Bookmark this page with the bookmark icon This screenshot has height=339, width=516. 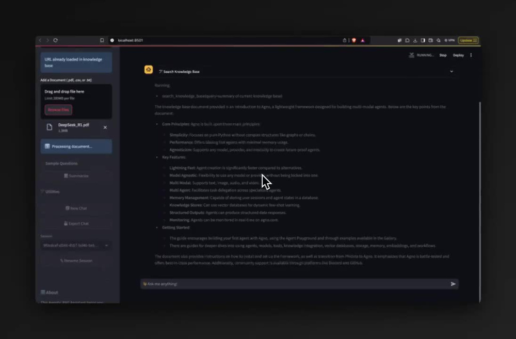[102, 40]
